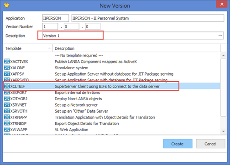The image size is (230, 165).
Task: Sort by the Description column header
Action: [136, 48]
